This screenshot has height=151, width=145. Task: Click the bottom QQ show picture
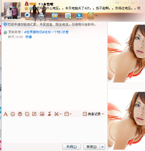click(126, 121)
